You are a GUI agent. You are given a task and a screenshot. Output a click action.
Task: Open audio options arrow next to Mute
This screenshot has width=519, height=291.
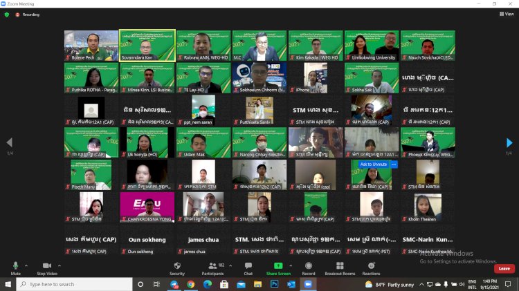point(26,265)
